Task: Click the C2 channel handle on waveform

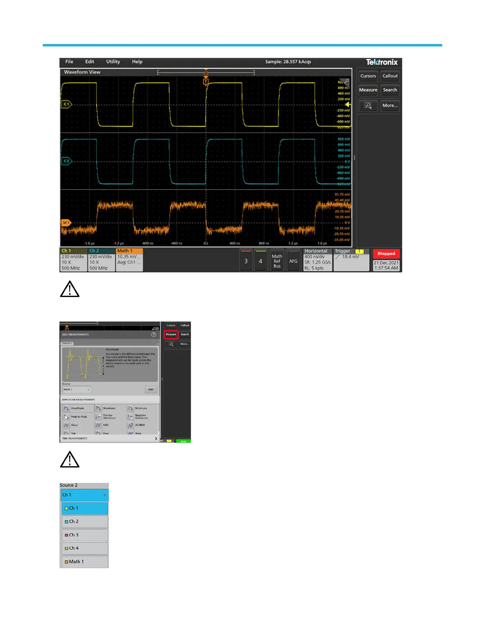Action: (x=66, y=161)
